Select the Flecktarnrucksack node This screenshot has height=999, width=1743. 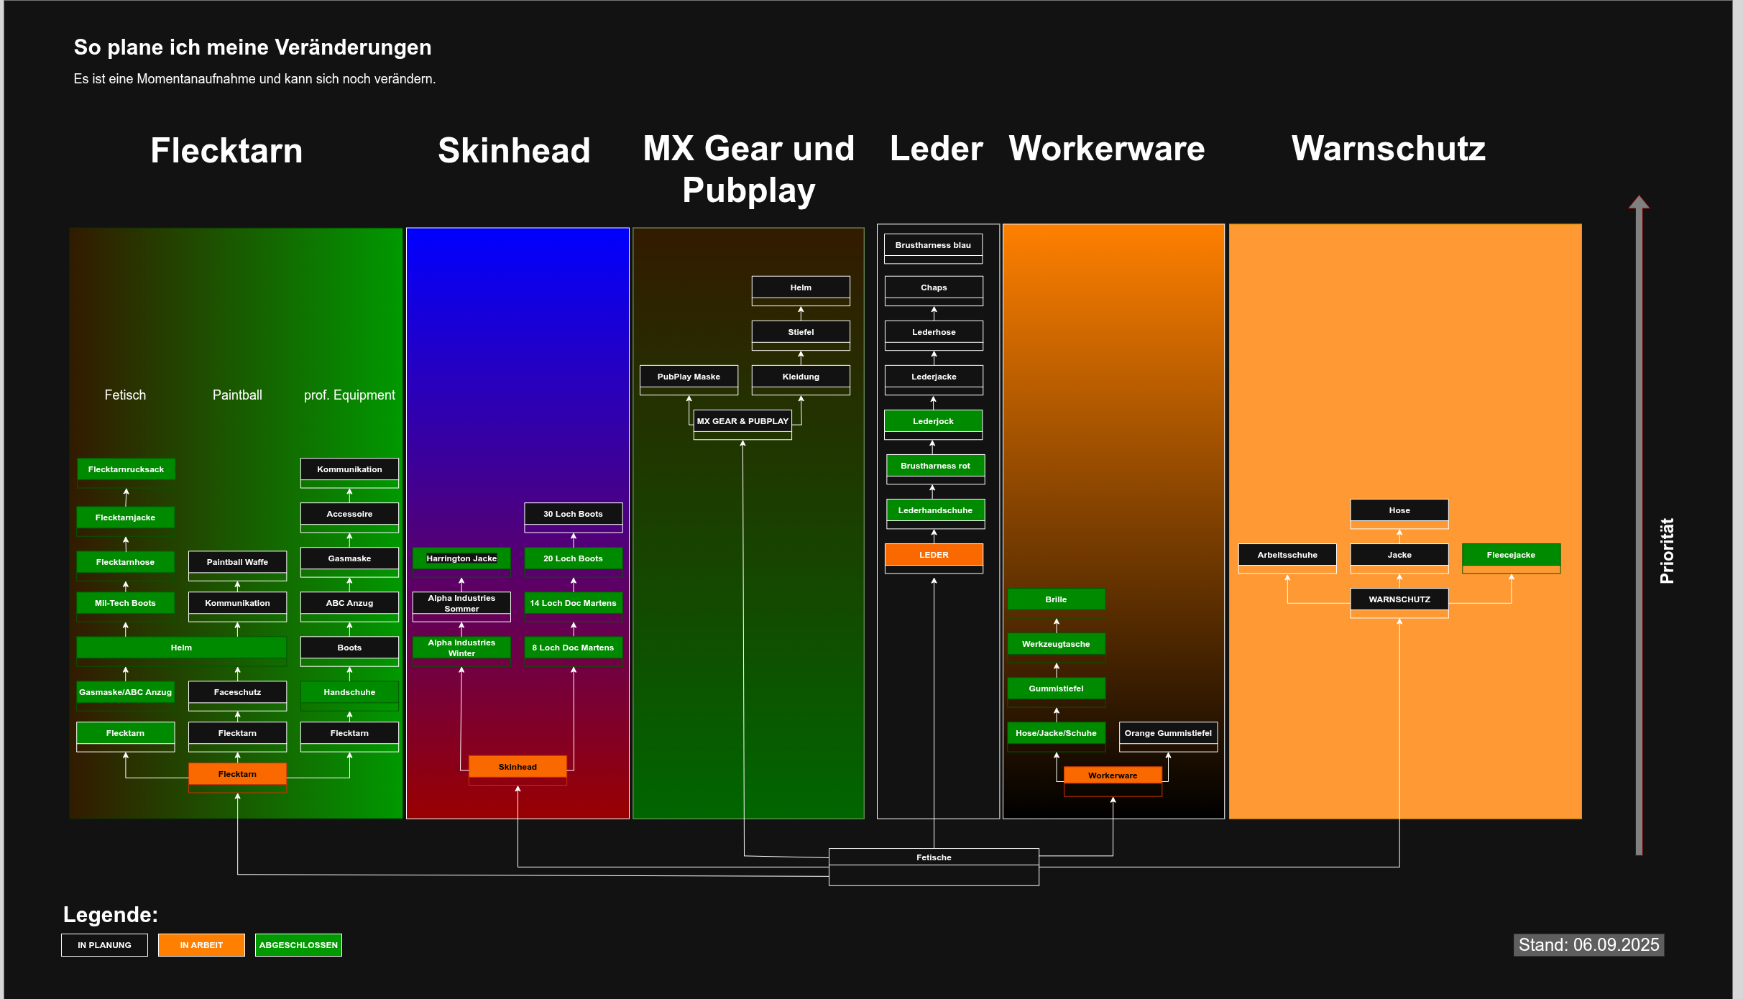point(126,469)
